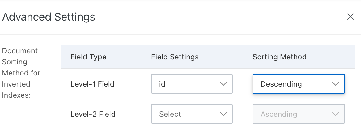Click the 'Descending' value text
The width and height of the screenshot is (361, 133).
pyautogui.click(x=281, y=84)
